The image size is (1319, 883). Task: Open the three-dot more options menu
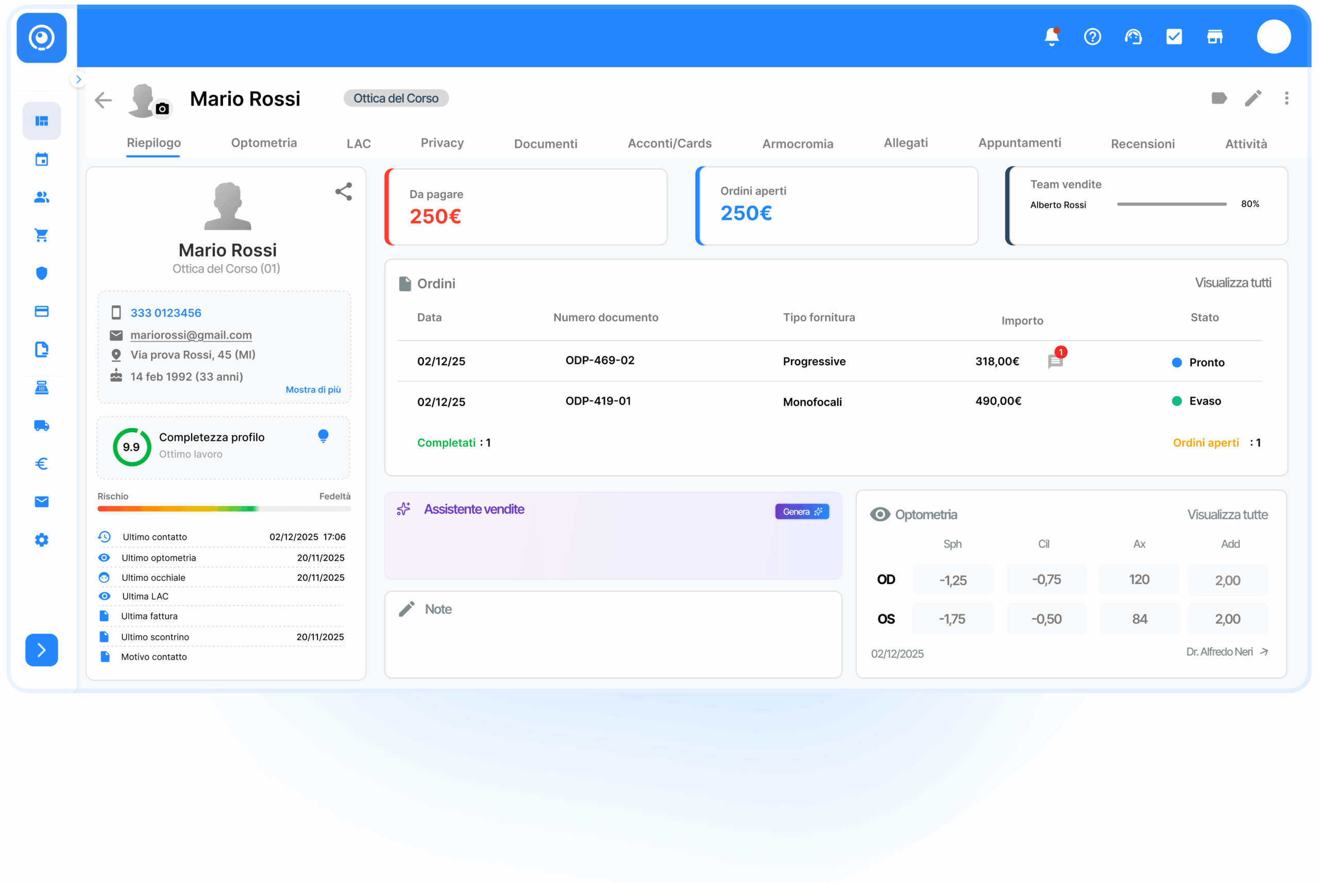pyautogui.click(x=1287, y=98)
